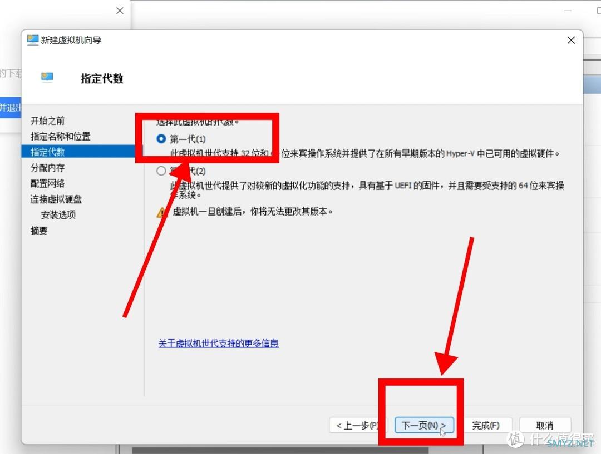Click description mentioning UEFI 的固件
Image resolution: width=601 pixels, height=454 pixels.
point(367,190)
